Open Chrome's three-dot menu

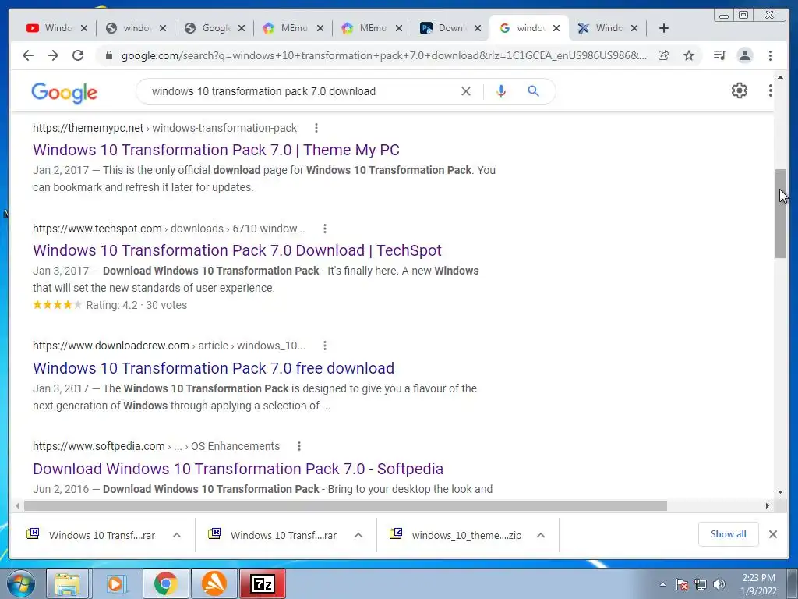coord(770,55)
